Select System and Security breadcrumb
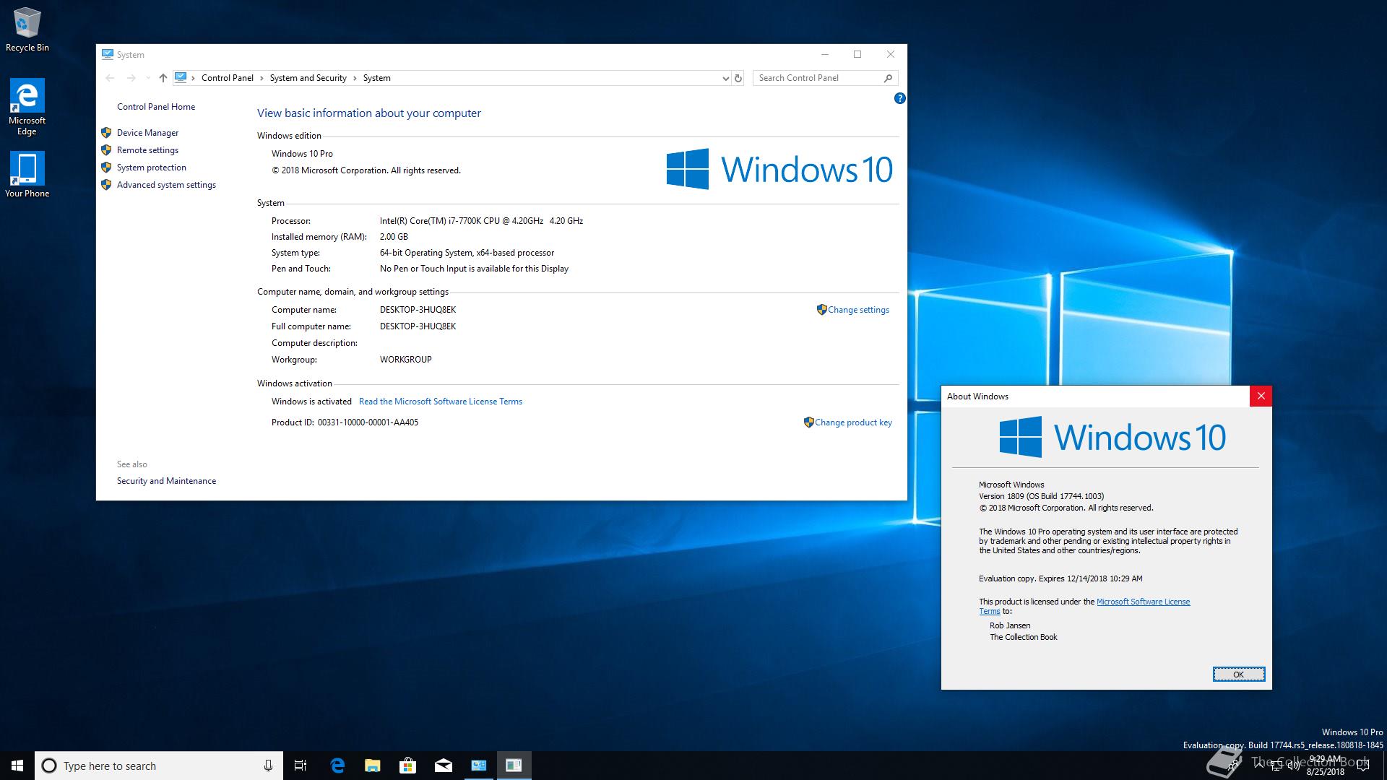1387x780 pixels. point(308,78)
